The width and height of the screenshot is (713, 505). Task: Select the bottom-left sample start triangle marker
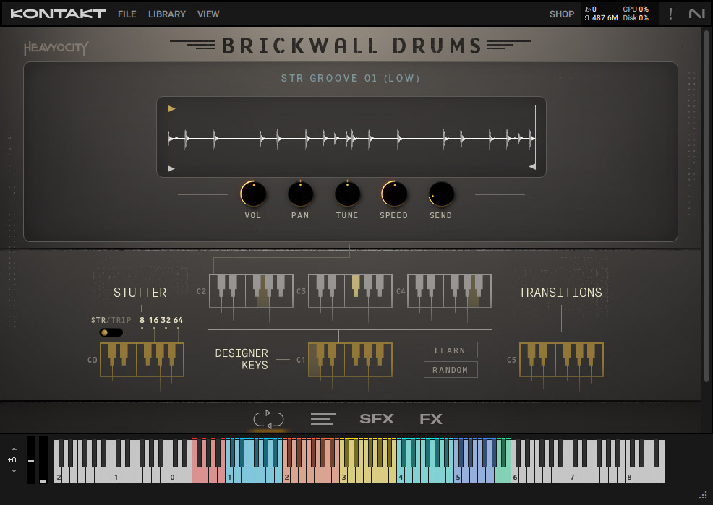click(171, 168)
